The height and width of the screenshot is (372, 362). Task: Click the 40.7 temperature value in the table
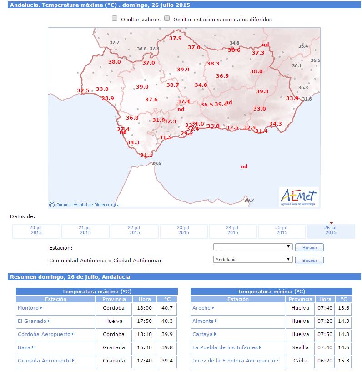tap(167, 308)
